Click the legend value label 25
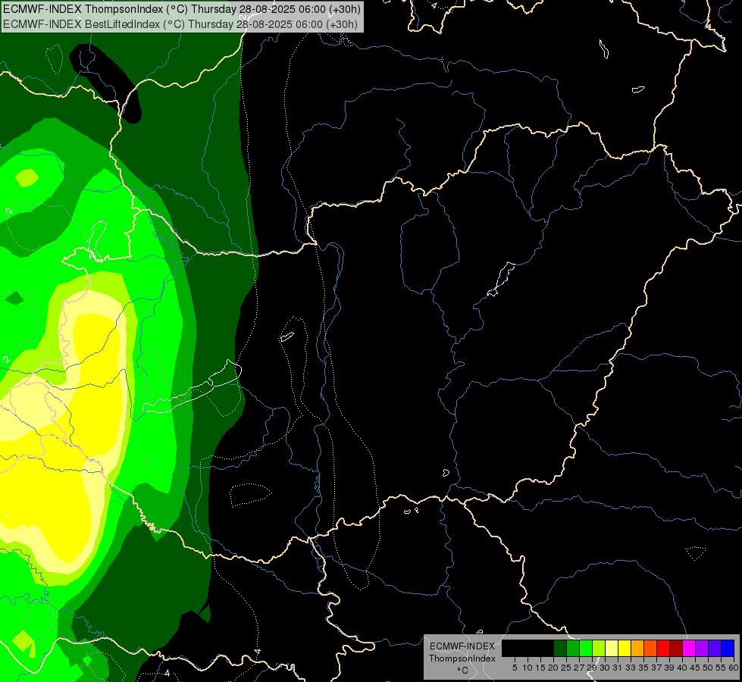742x682 pixels. point(566,668)
